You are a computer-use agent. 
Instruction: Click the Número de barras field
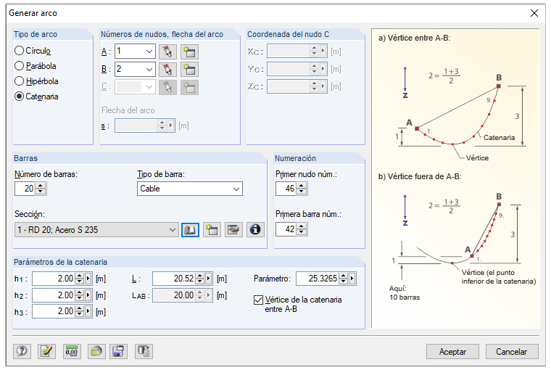coord(25,189)
